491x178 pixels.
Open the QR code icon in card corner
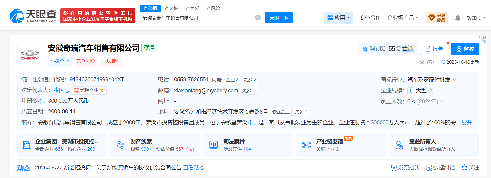482,39
